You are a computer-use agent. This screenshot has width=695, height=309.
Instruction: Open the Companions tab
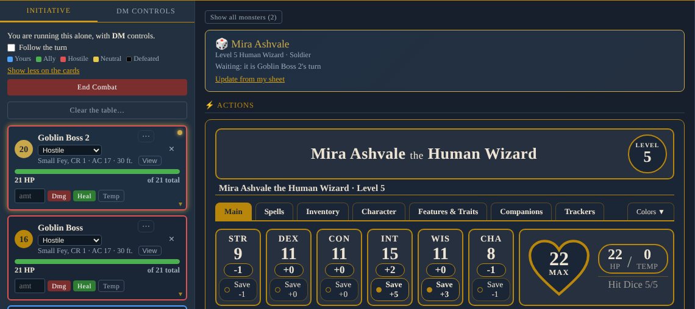pyautogui.click(x=521, y=211)
